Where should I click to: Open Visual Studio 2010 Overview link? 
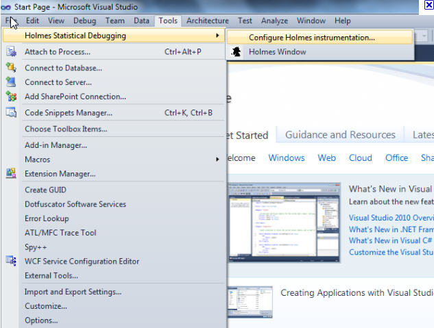pyautogui.click(x=391, y=218)
